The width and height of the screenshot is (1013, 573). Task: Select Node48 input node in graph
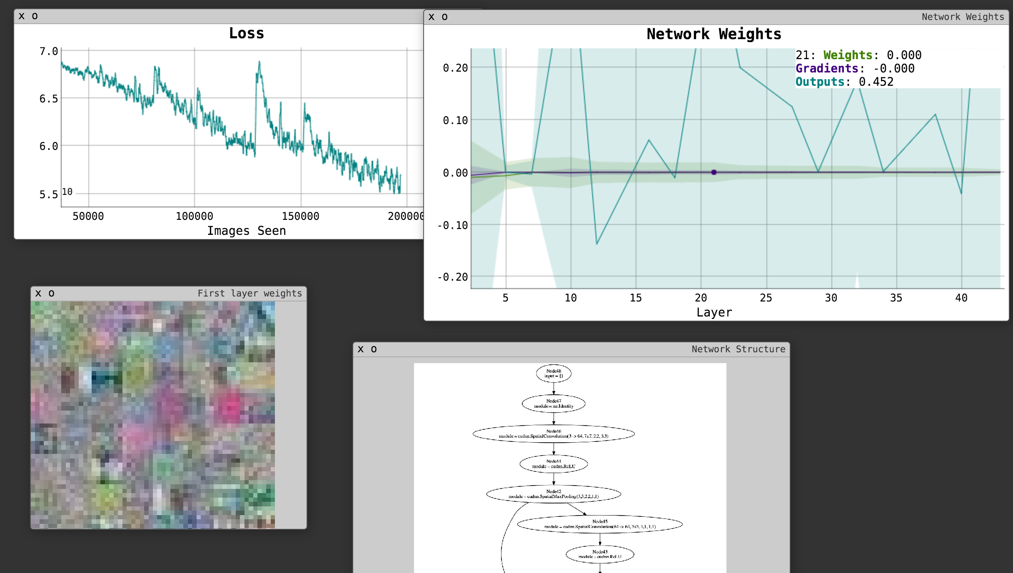coord(554,374)
